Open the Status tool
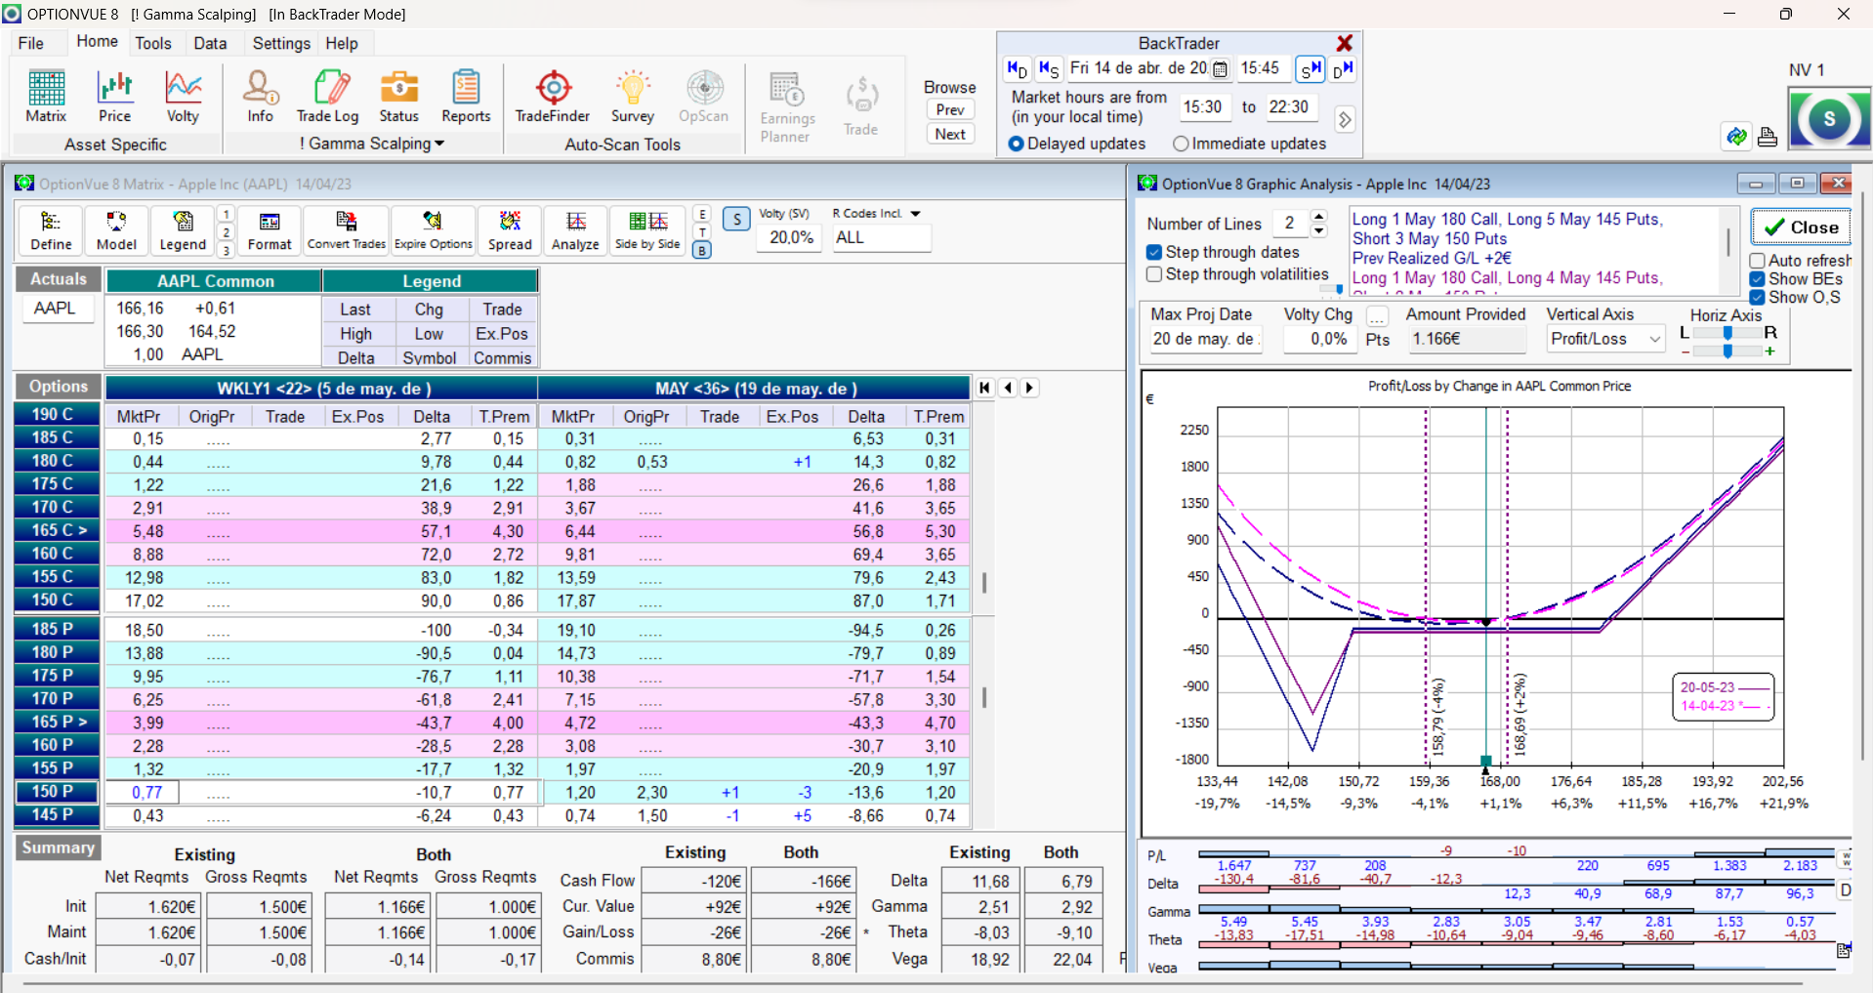This screenshot has width=1873, height=993. [398, 96]
